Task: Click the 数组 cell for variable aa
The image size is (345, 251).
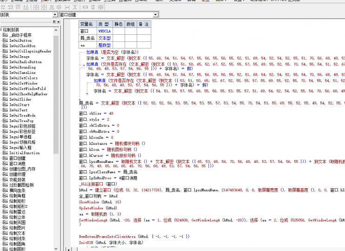Action: pyautogui.click(x=130, y=45)
